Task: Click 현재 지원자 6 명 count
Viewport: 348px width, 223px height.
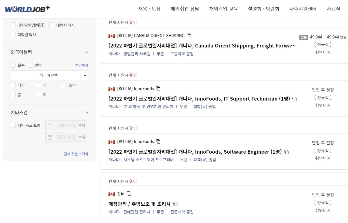Action: (x=123, y=22)
